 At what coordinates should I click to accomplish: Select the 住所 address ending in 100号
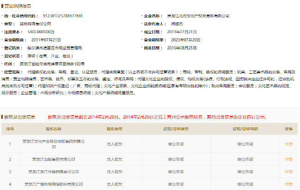[52, 64]
